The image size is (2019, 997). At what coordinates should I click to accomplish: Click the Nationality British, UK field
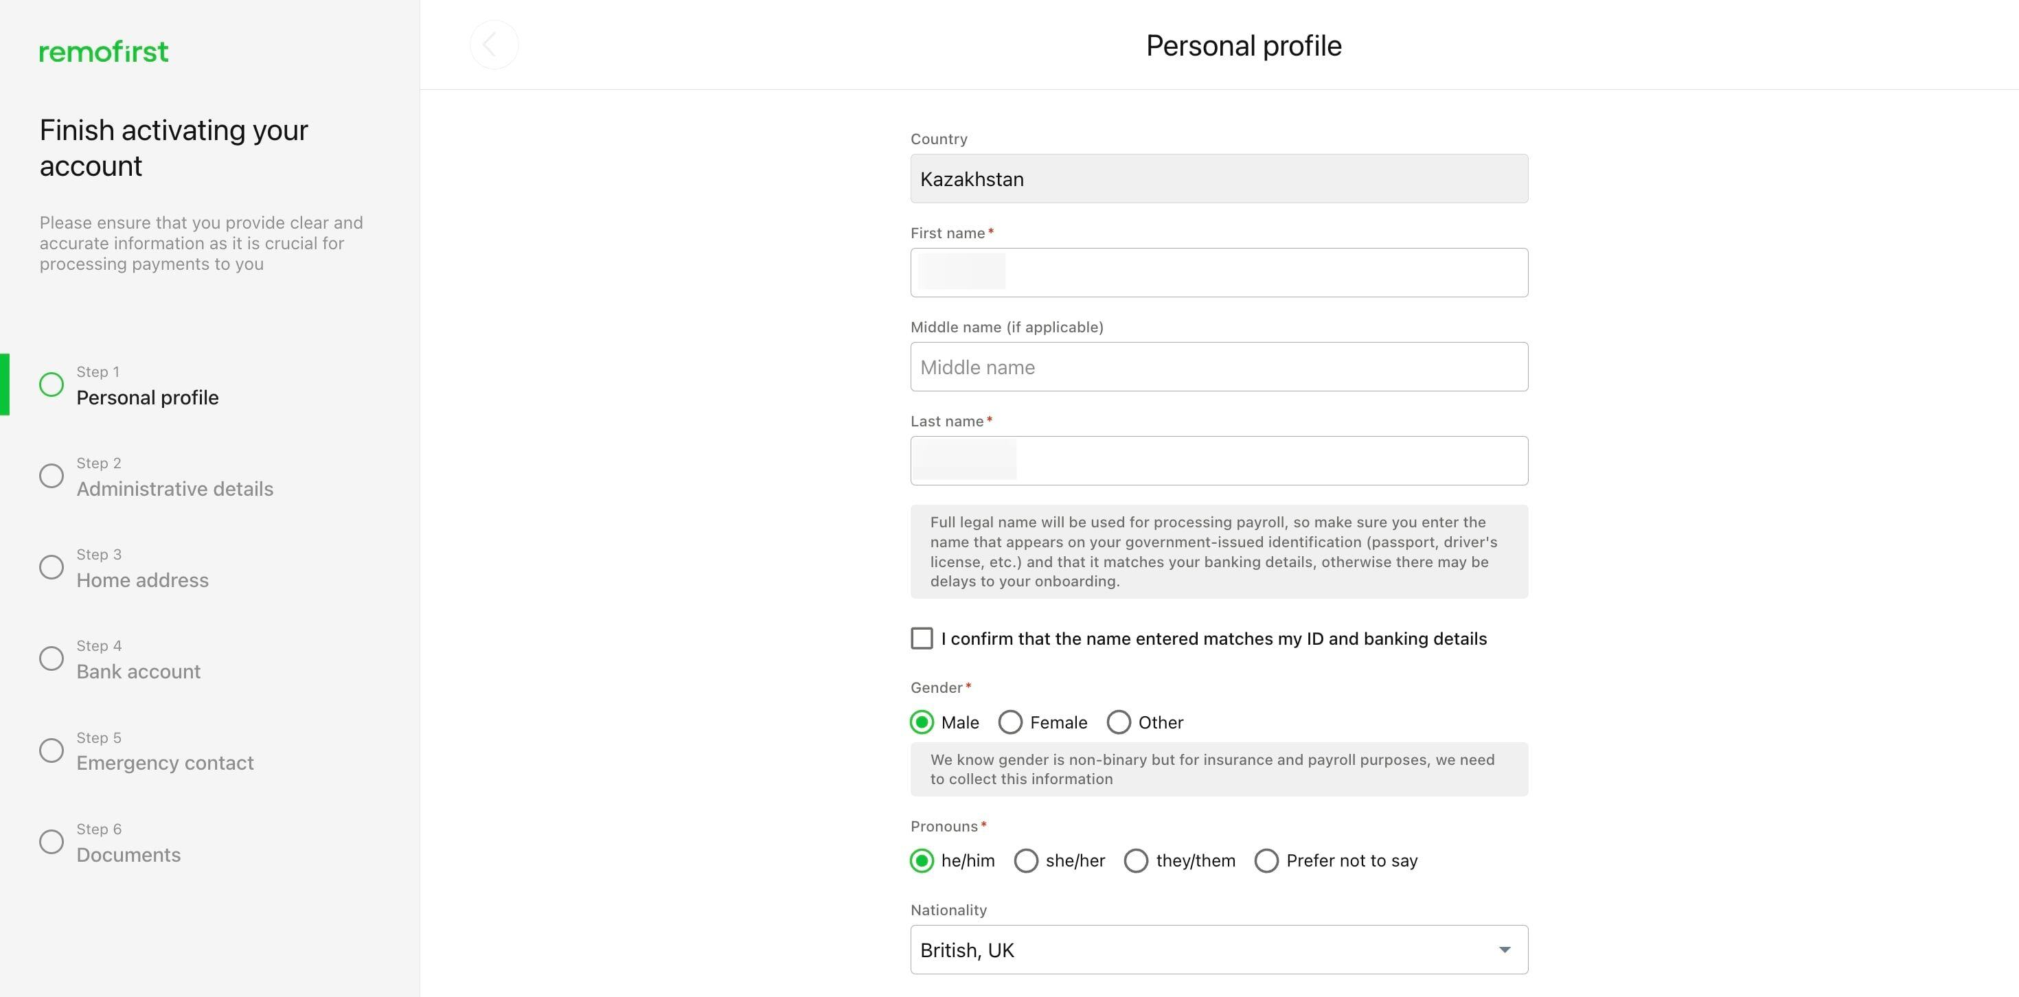[x=1219, y=950]
